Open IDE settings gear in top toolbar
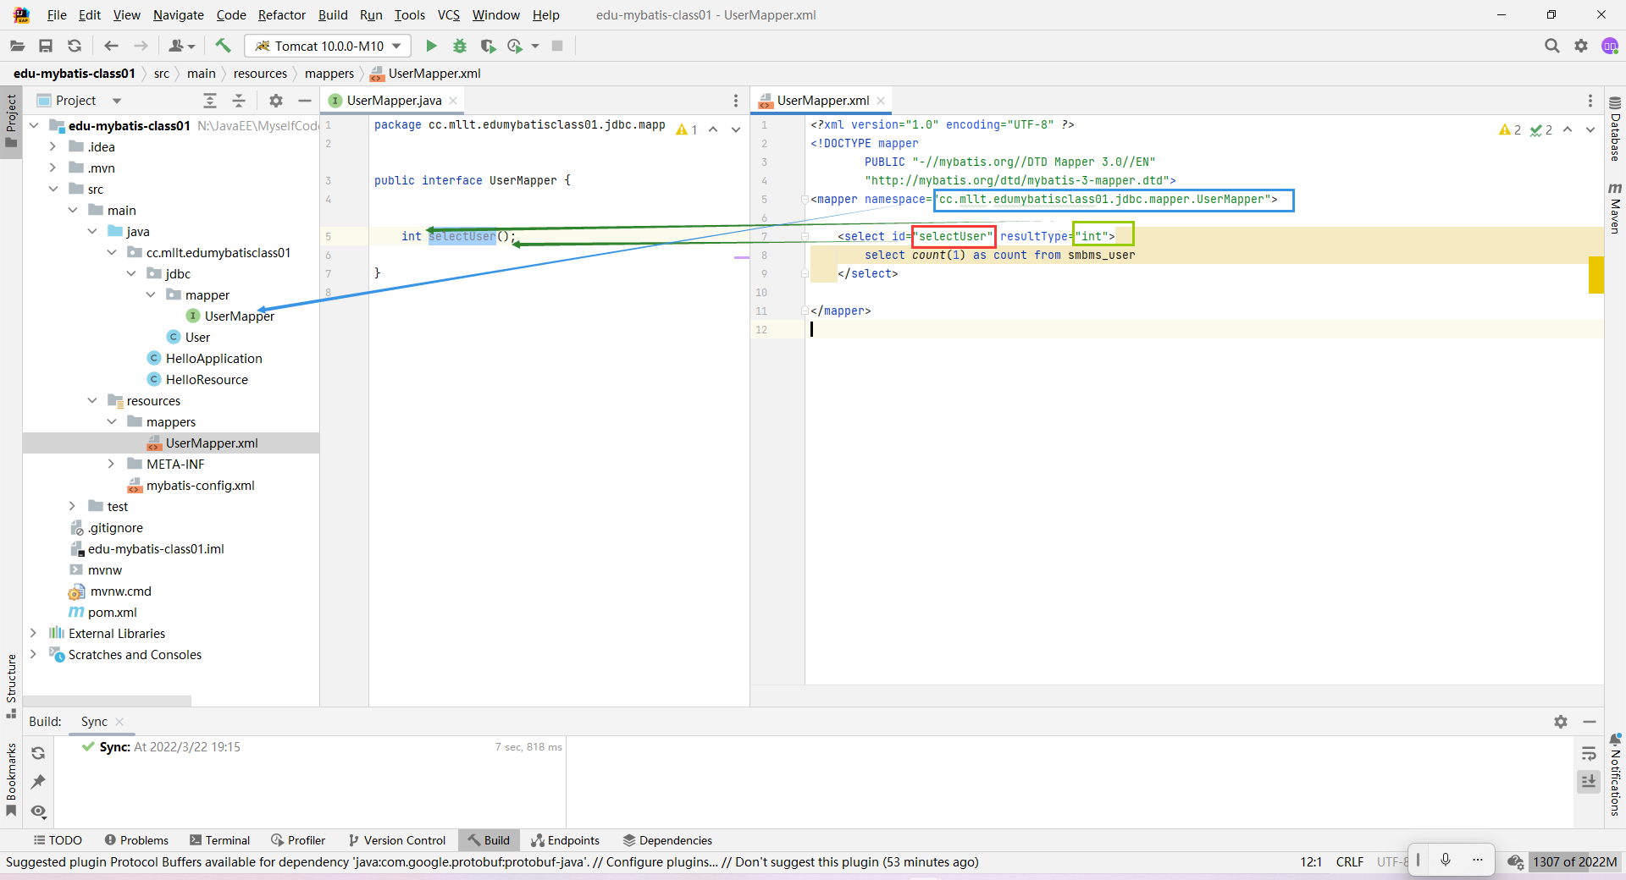Screen dimensions: 1626x880 coord(1581,46)
